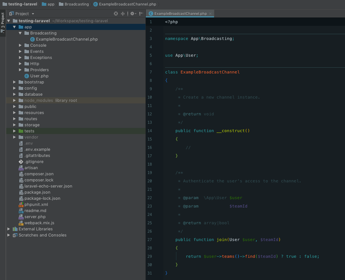Click the class icon beside User.php
The width and height of the screenshot is (345, 280).
coord(27,76)
